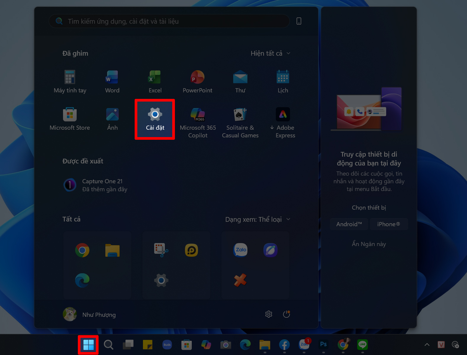Choose iPhone® device button
This screenshot has height=355, width=467.
pyautogui.click(x=389, y=224)
